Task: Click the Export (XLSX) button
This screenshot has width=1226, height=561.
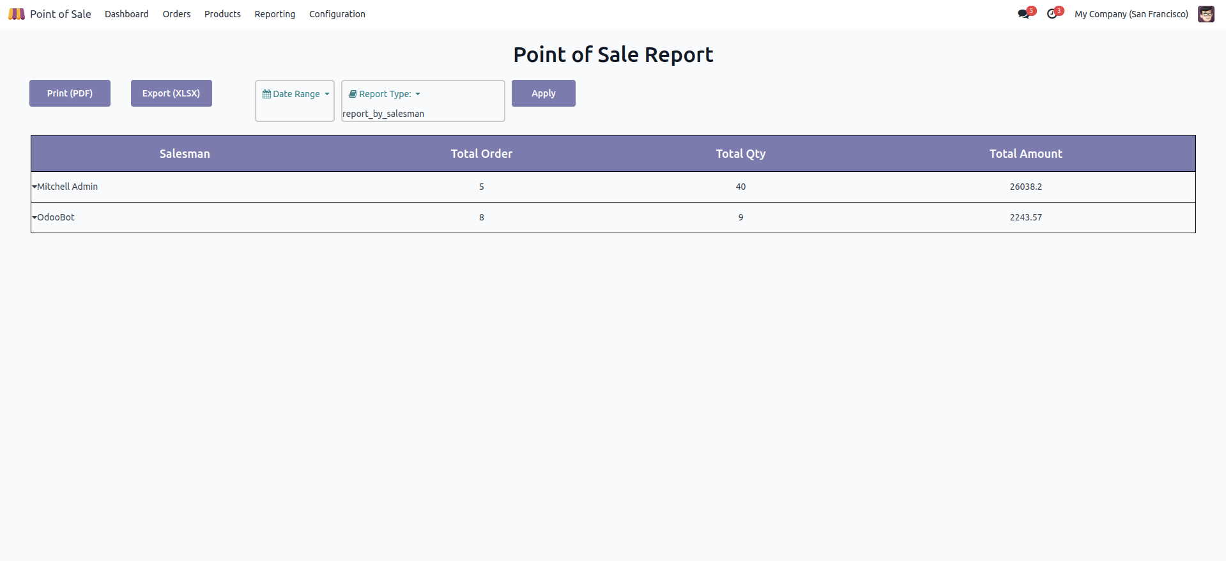Action: 171,93
